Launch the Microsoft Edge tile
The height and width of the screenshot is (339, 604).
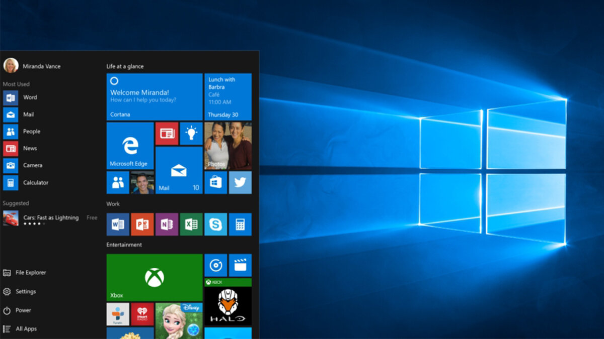pyautogui.click(x=130, y=146)
